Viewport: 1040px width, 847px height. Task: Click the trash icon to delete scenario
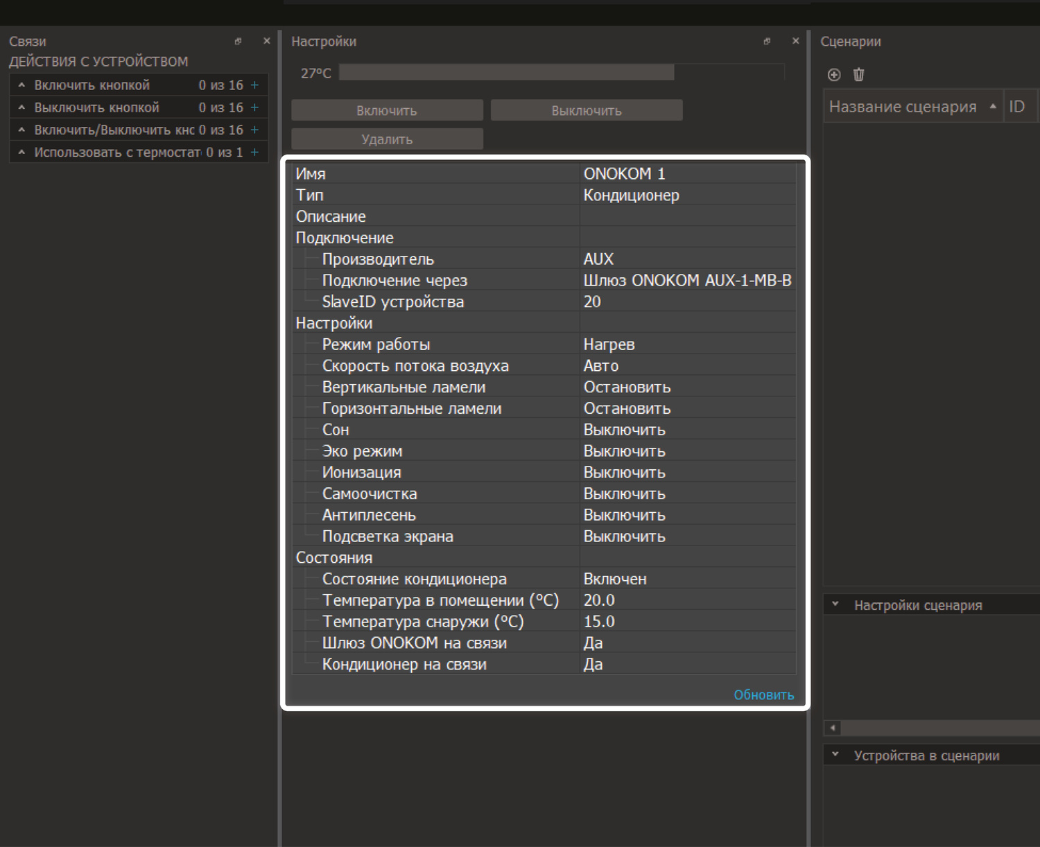point(858,75)
